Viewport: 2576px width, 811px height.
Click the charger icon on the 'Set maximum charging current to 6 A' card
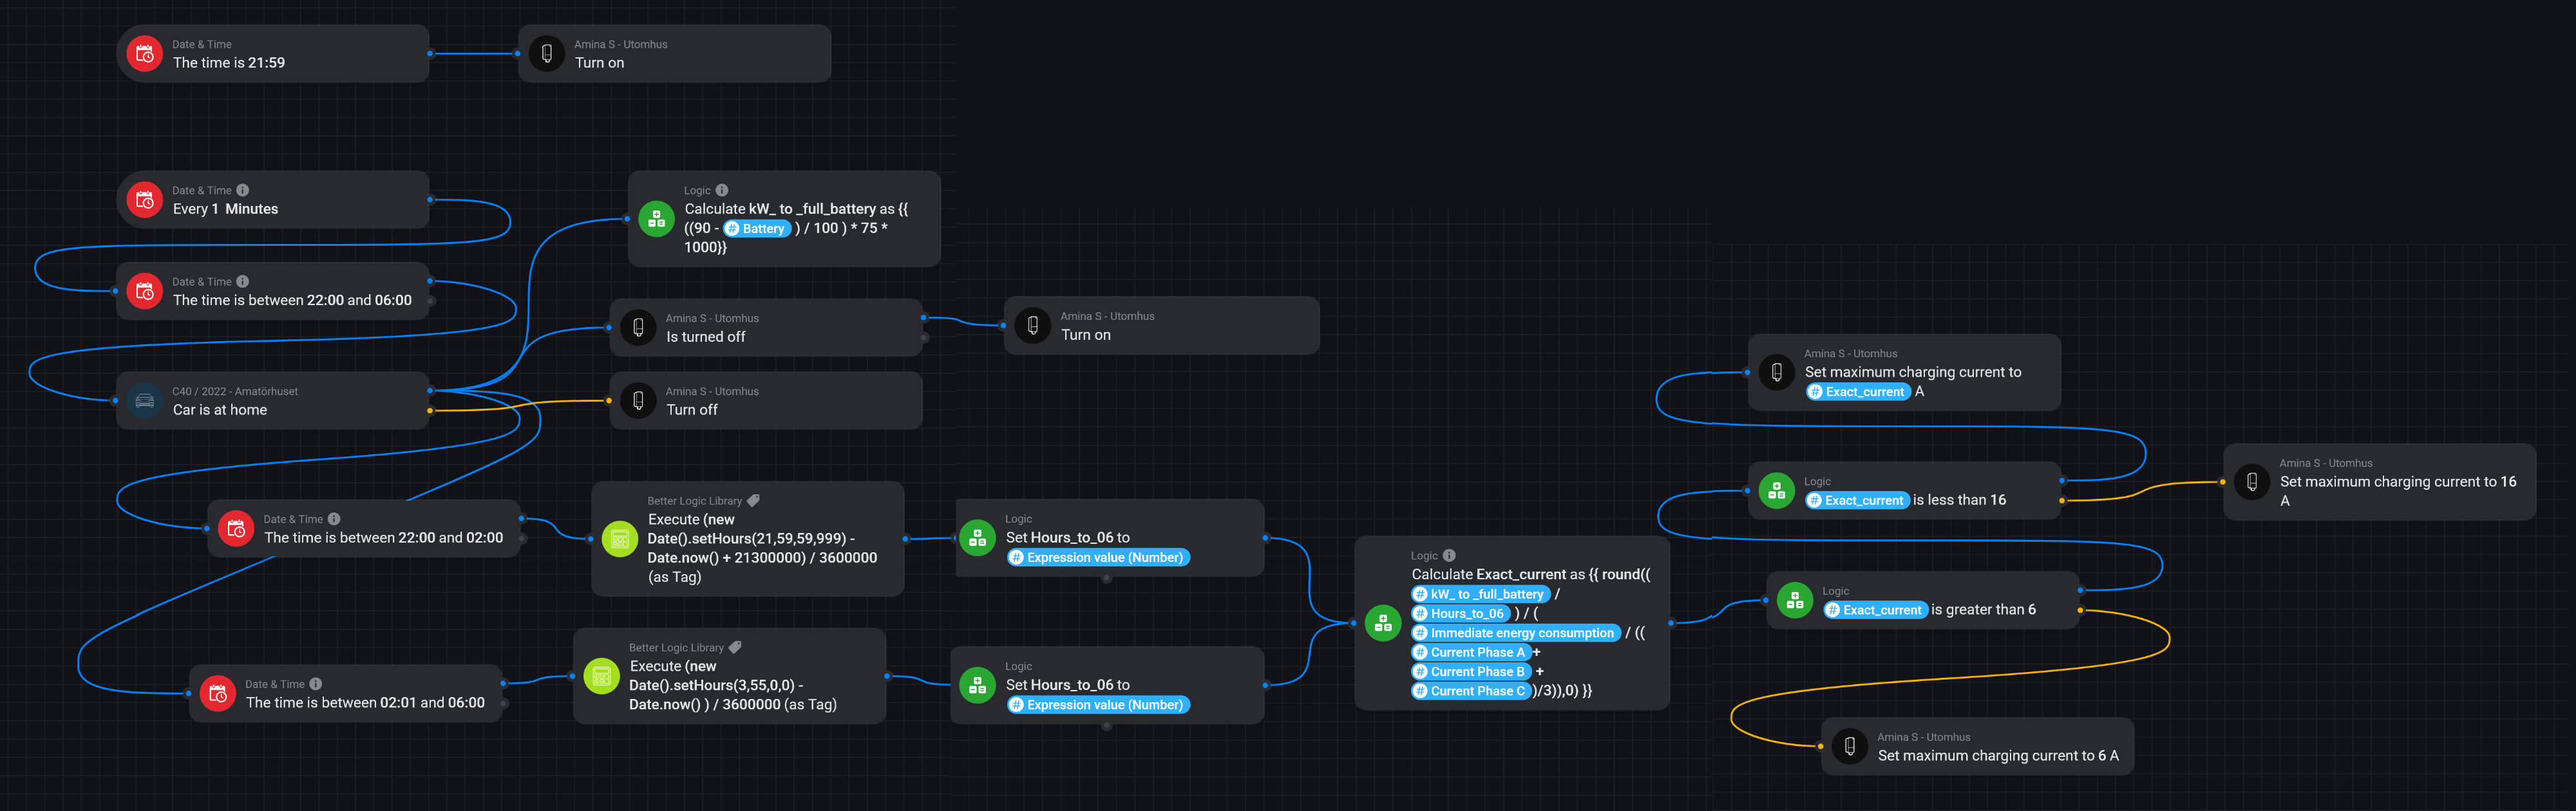coord(1849,746)
